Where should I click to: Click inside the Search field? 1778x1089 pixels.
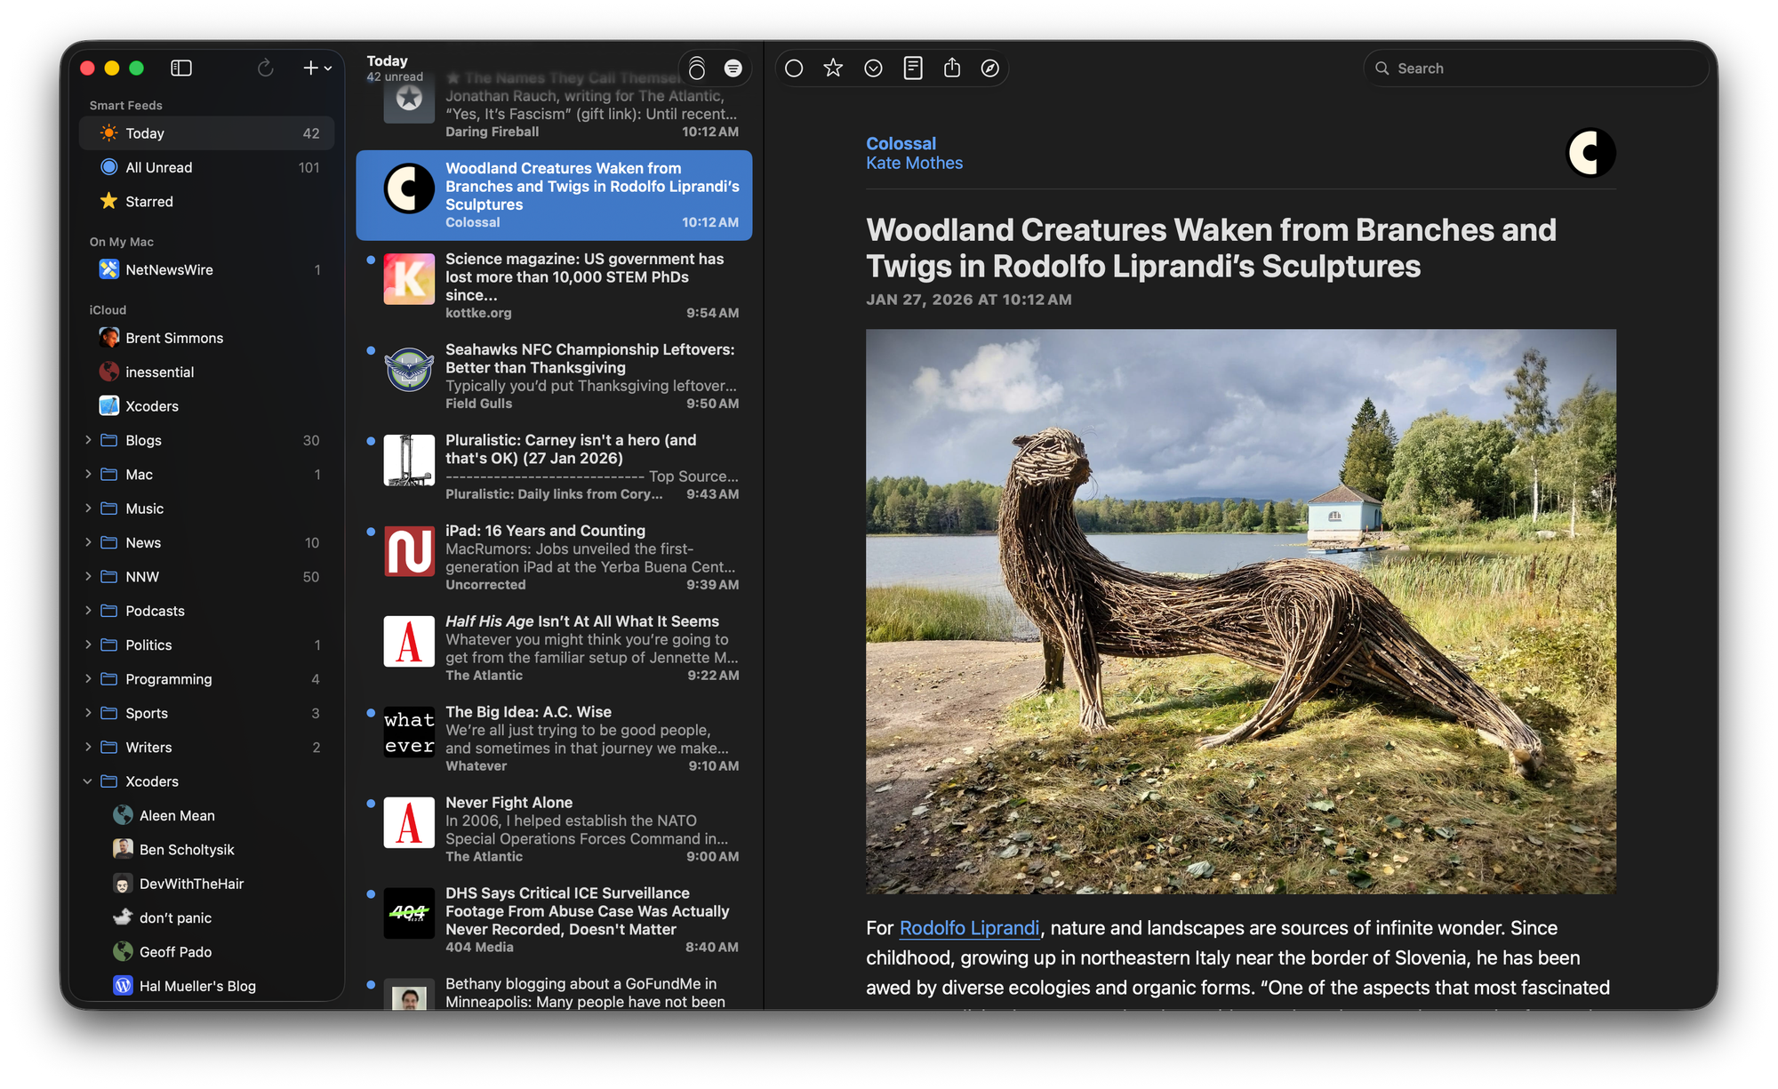[1535, 68]
